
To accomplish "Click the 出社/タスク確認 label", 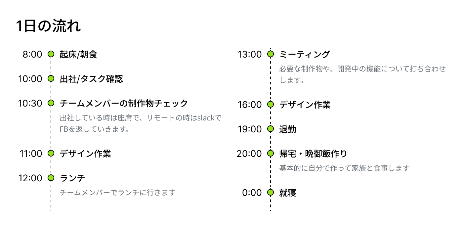I will [91, 79].
